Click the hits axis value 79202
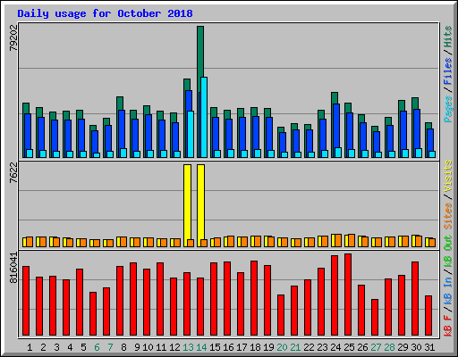458x357 pixels. tap(13, 37)
